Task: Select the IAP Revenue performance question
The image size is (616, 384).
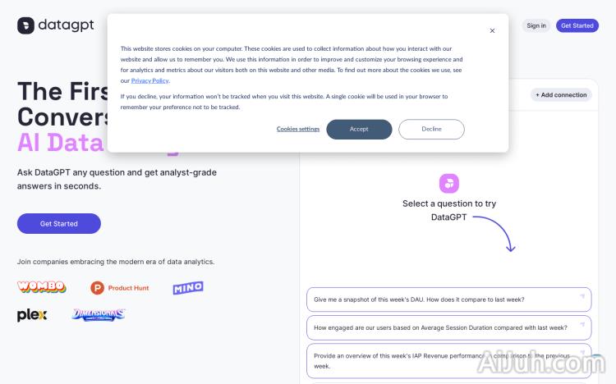Action: [x=442, y=361]
